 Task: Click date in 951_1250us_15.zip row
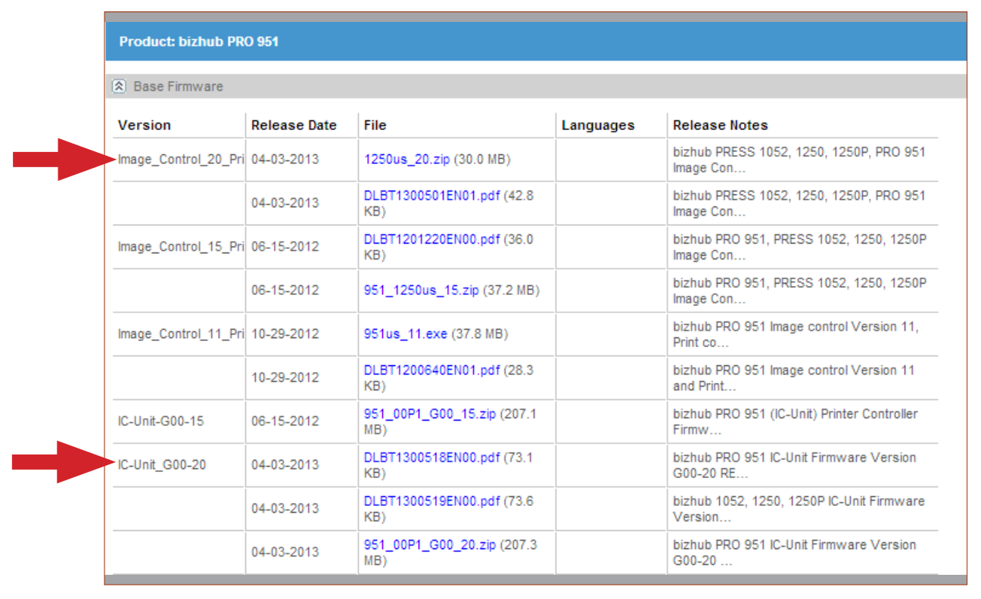coord(285,290)
